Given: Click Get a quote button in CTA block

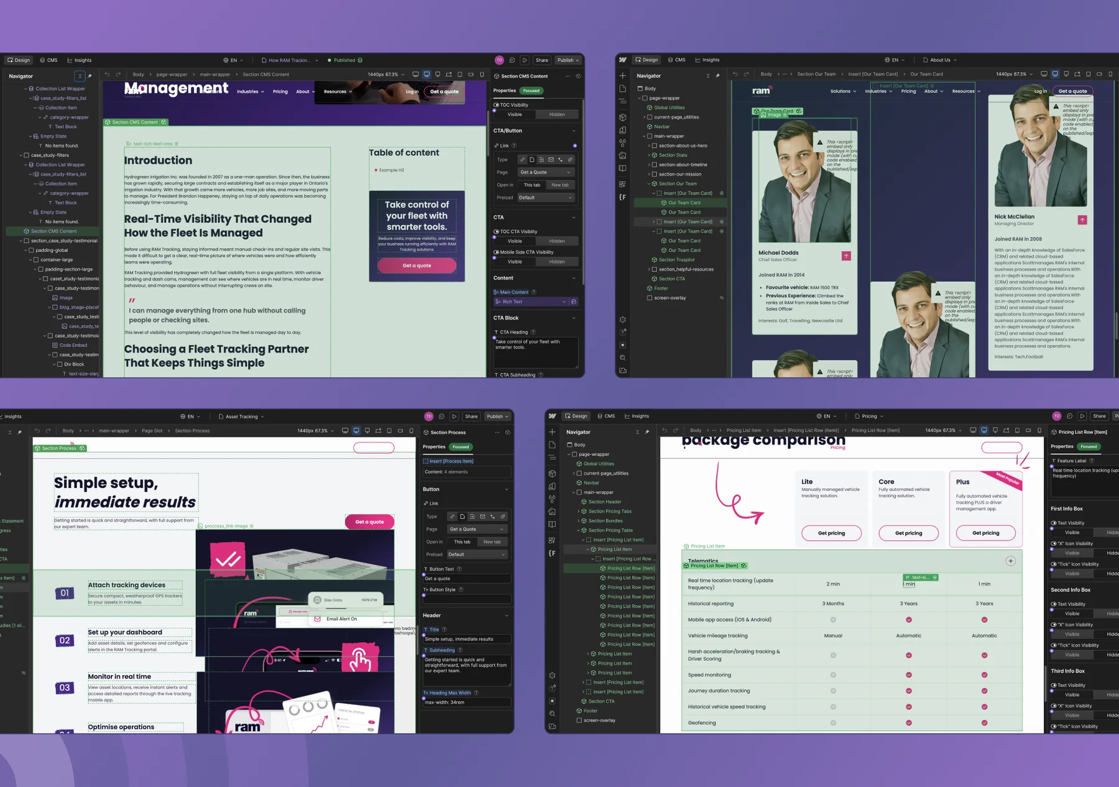Looking at the screenshot, I should coord(417,265).
